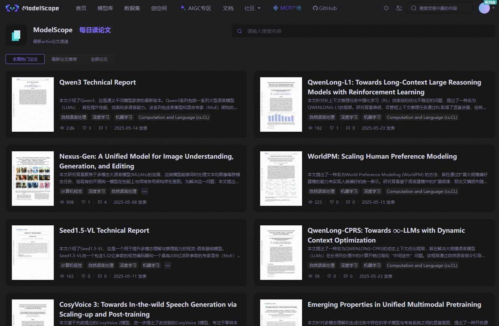The height and width of the screenshot is (326, 499).
Task: Expand more tags on the Nexus-Gen card
Action: tap(145, 191)
